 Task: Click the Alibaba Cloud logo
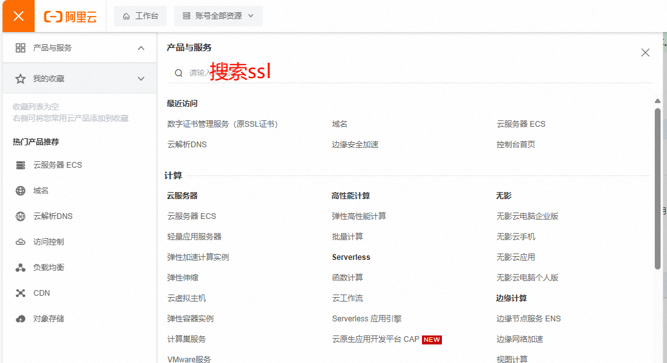(71, 17)
